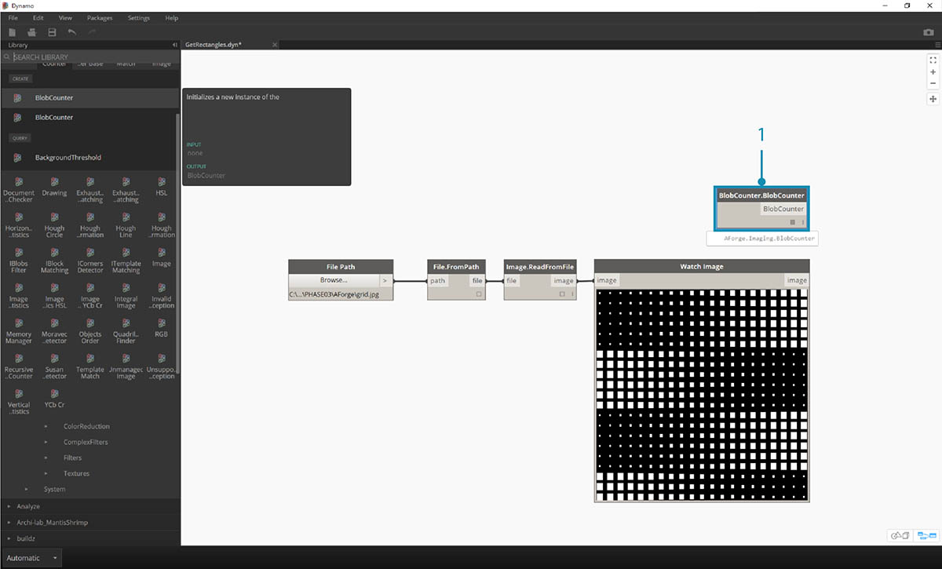This screenshot has width=942, height=569.
Task: Click the New file toolbar icon
Action: pos(13,32)
